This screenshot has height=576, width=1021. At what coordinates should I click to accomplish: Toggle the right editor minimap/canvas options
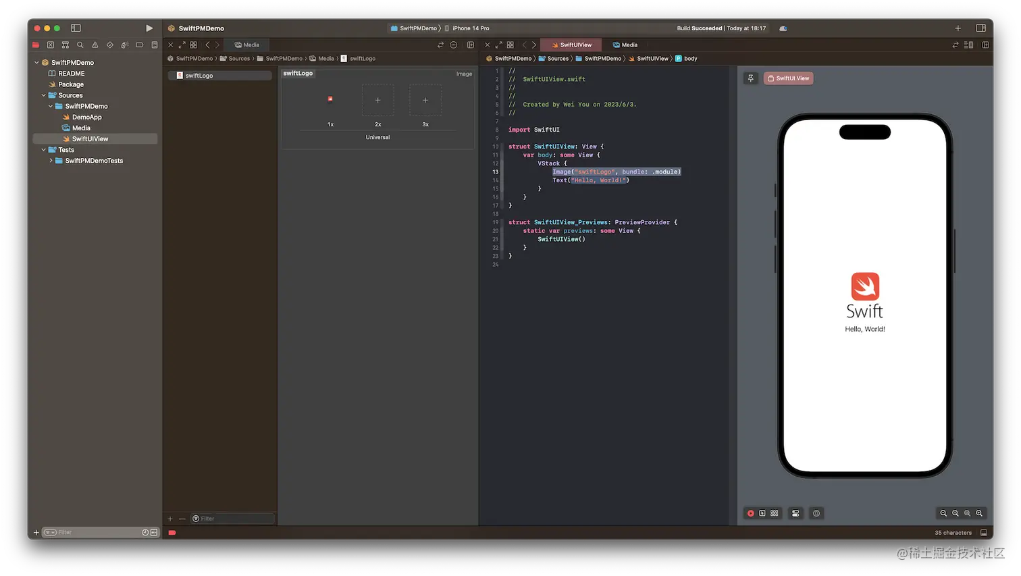tap(968, 45)
